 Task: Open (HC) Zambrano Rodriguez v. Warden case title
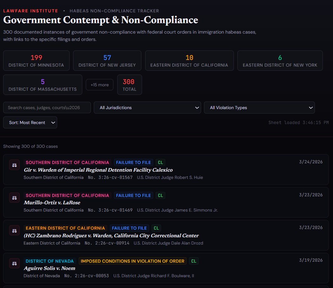tap(111, 236)
